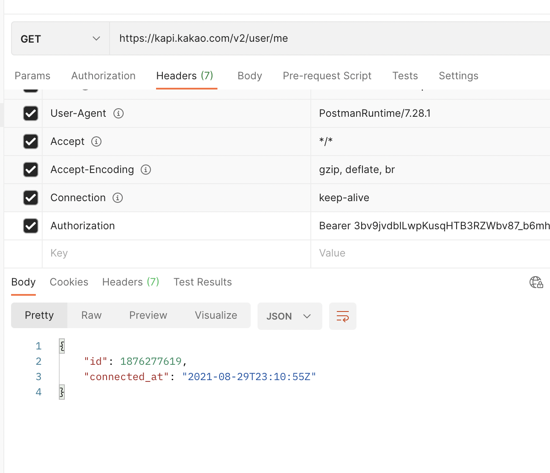
Task: Uncheck the Connection header
Action: coord(30,198)
